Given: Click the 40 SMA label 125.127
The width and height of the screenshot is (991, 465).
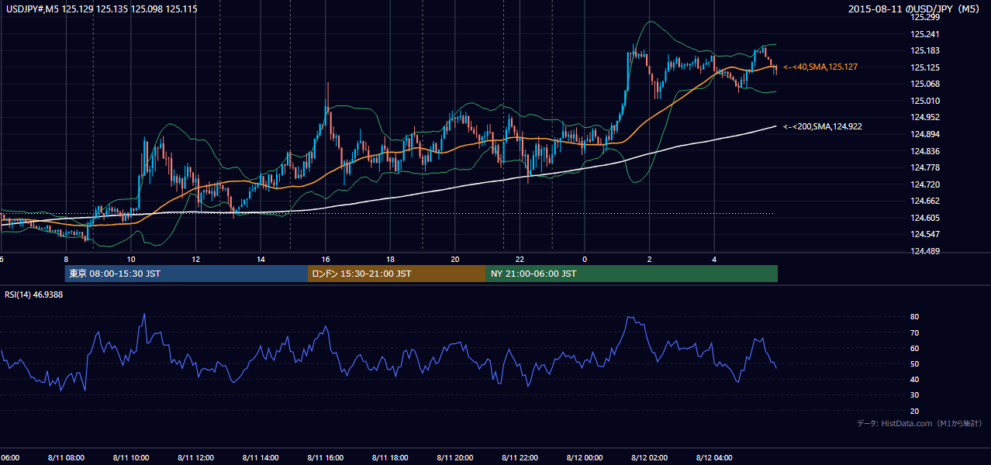Looking at the screenshot, I should pyautogui.click(x=820, y=67).
